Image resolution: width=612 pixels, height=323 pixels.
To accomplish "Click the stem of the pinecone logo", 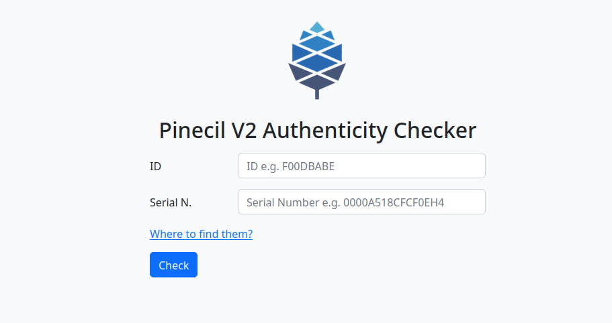I will [x=317, y=94].
